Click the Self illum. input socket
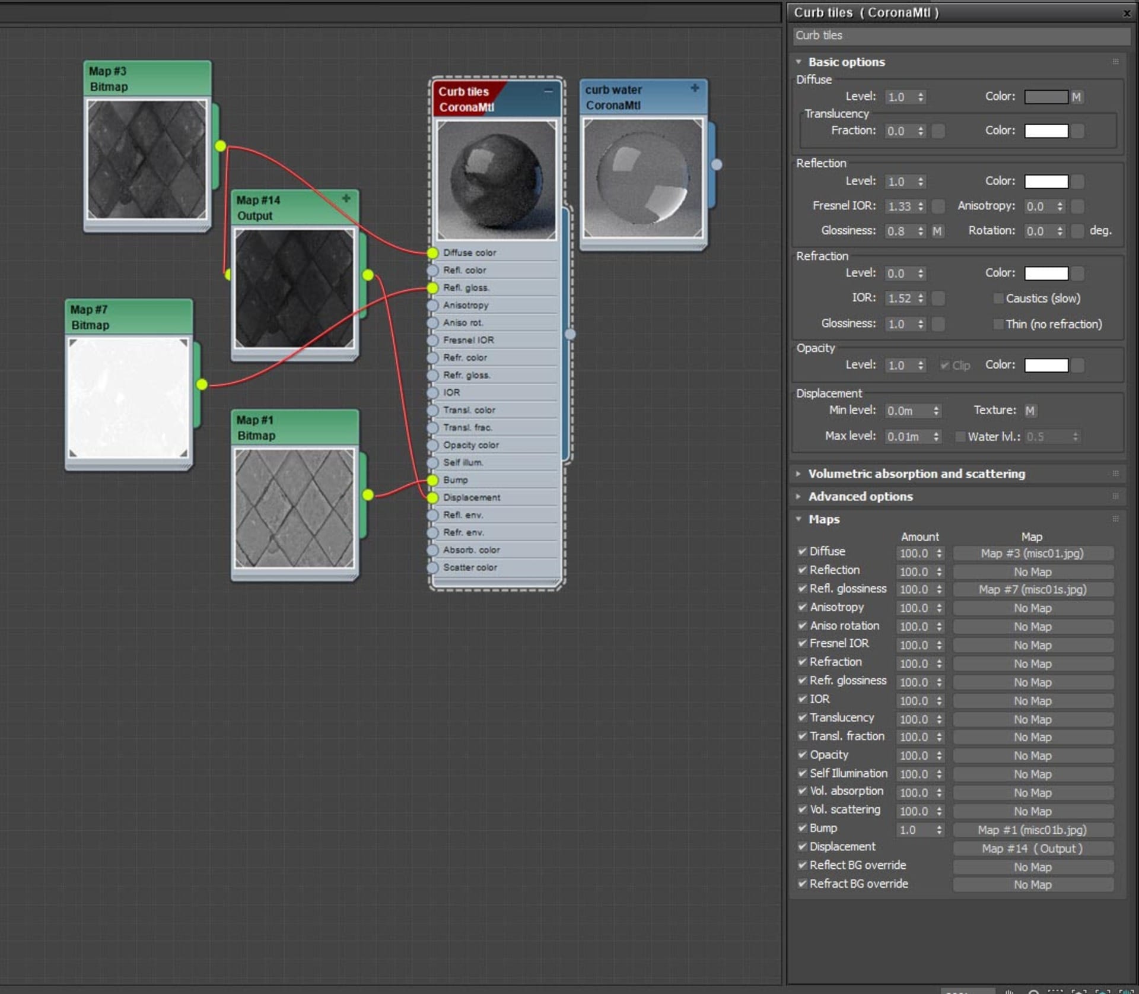1139x994 pixels. tap(432, 463)
